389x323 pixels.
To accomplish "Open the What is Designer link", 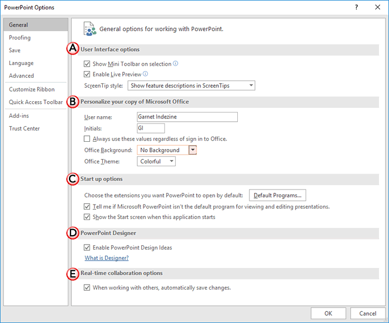I will point(107,258).
